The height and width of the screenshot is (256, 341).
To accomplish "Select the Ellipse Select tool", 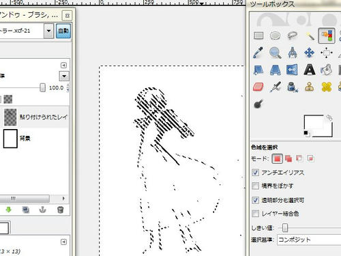I will (275, 35).
